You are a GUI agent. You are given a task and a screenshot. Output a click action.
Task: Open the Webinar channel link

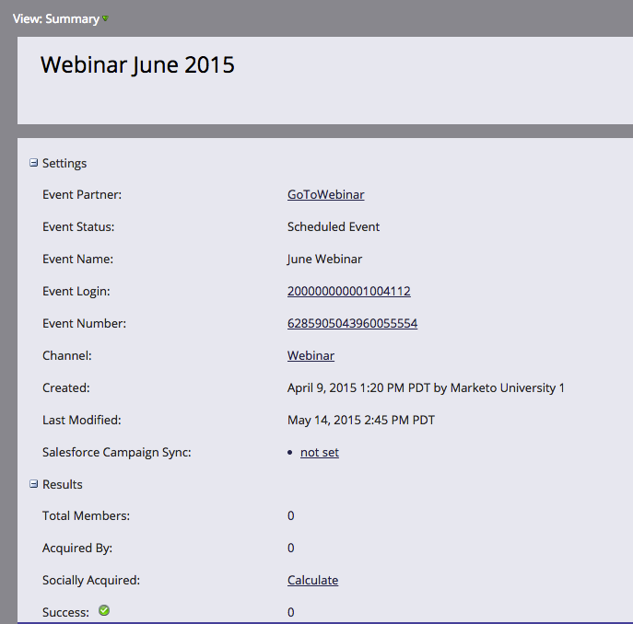coord(311,355)
